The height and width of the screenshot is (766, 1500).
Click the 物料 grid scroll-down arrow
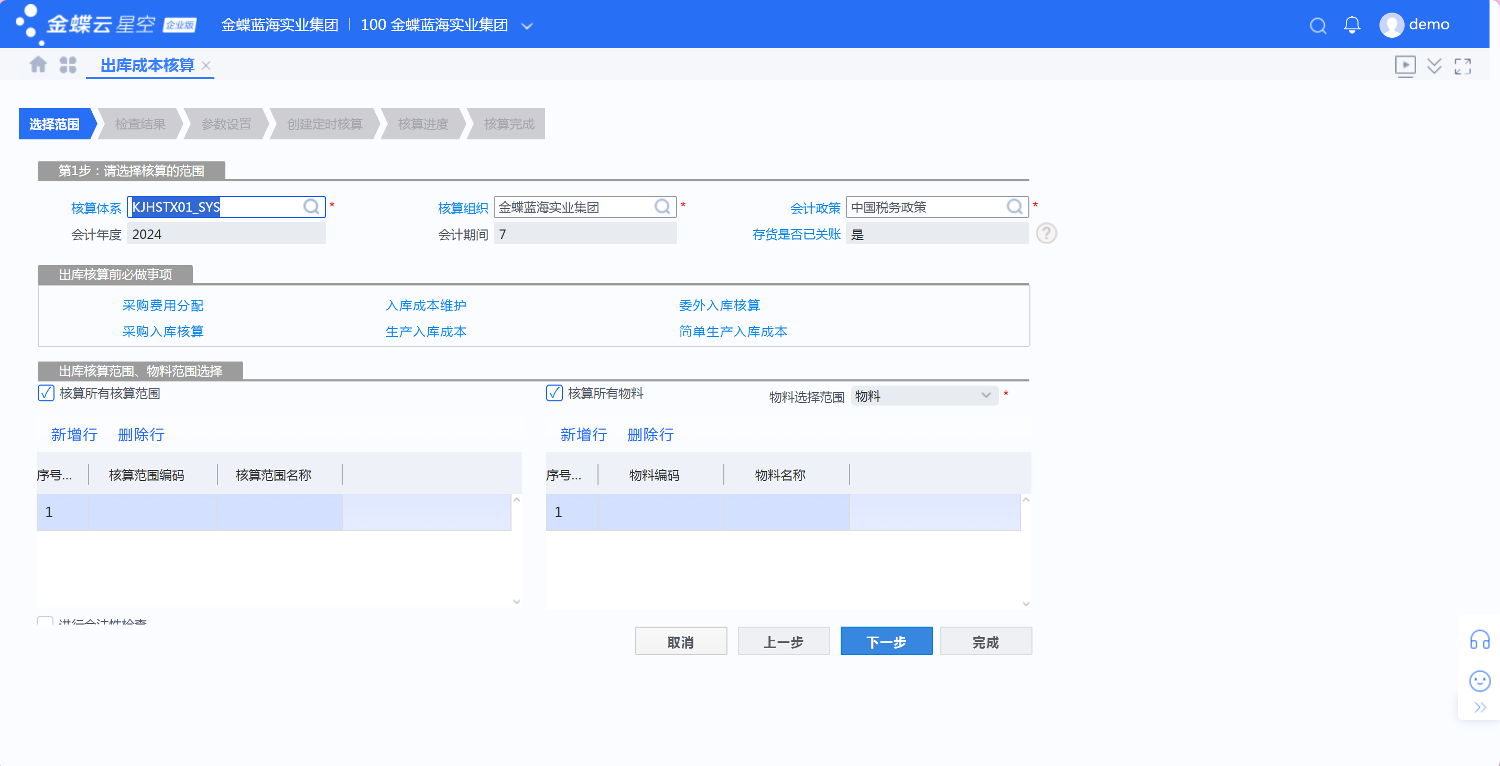tap(1026, 604)
